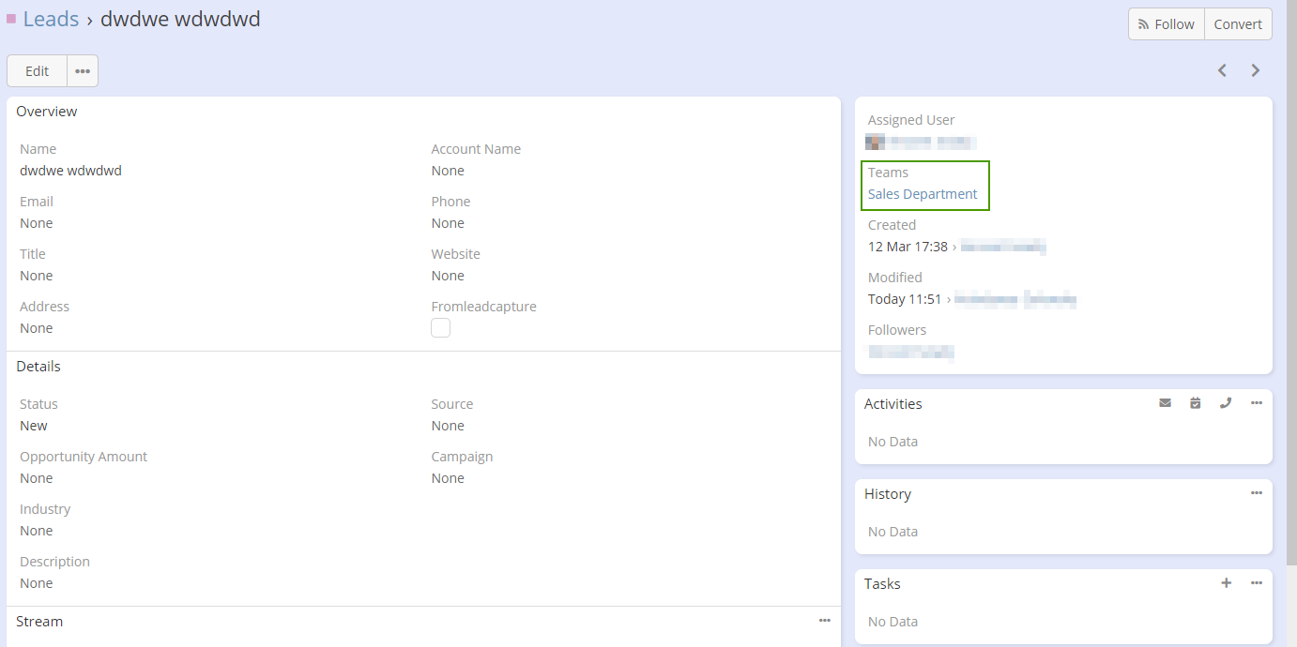Open the History panel options menu
Screen dimensions: 1297x647
[1256, 493]
